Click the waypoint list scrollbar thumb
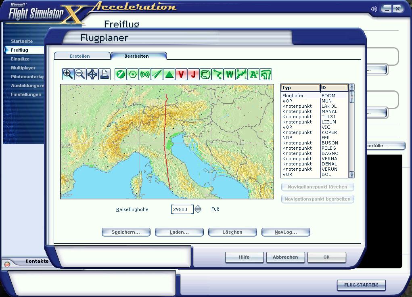 pyautogui.click(x=352, y=97)
